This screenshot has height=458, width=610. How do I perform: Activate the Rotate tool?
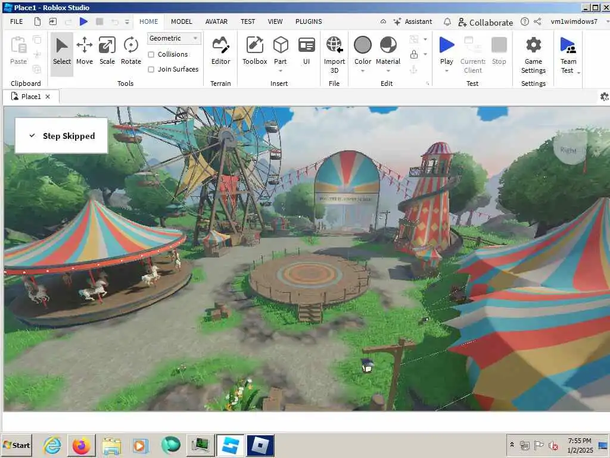click(130, 51)
